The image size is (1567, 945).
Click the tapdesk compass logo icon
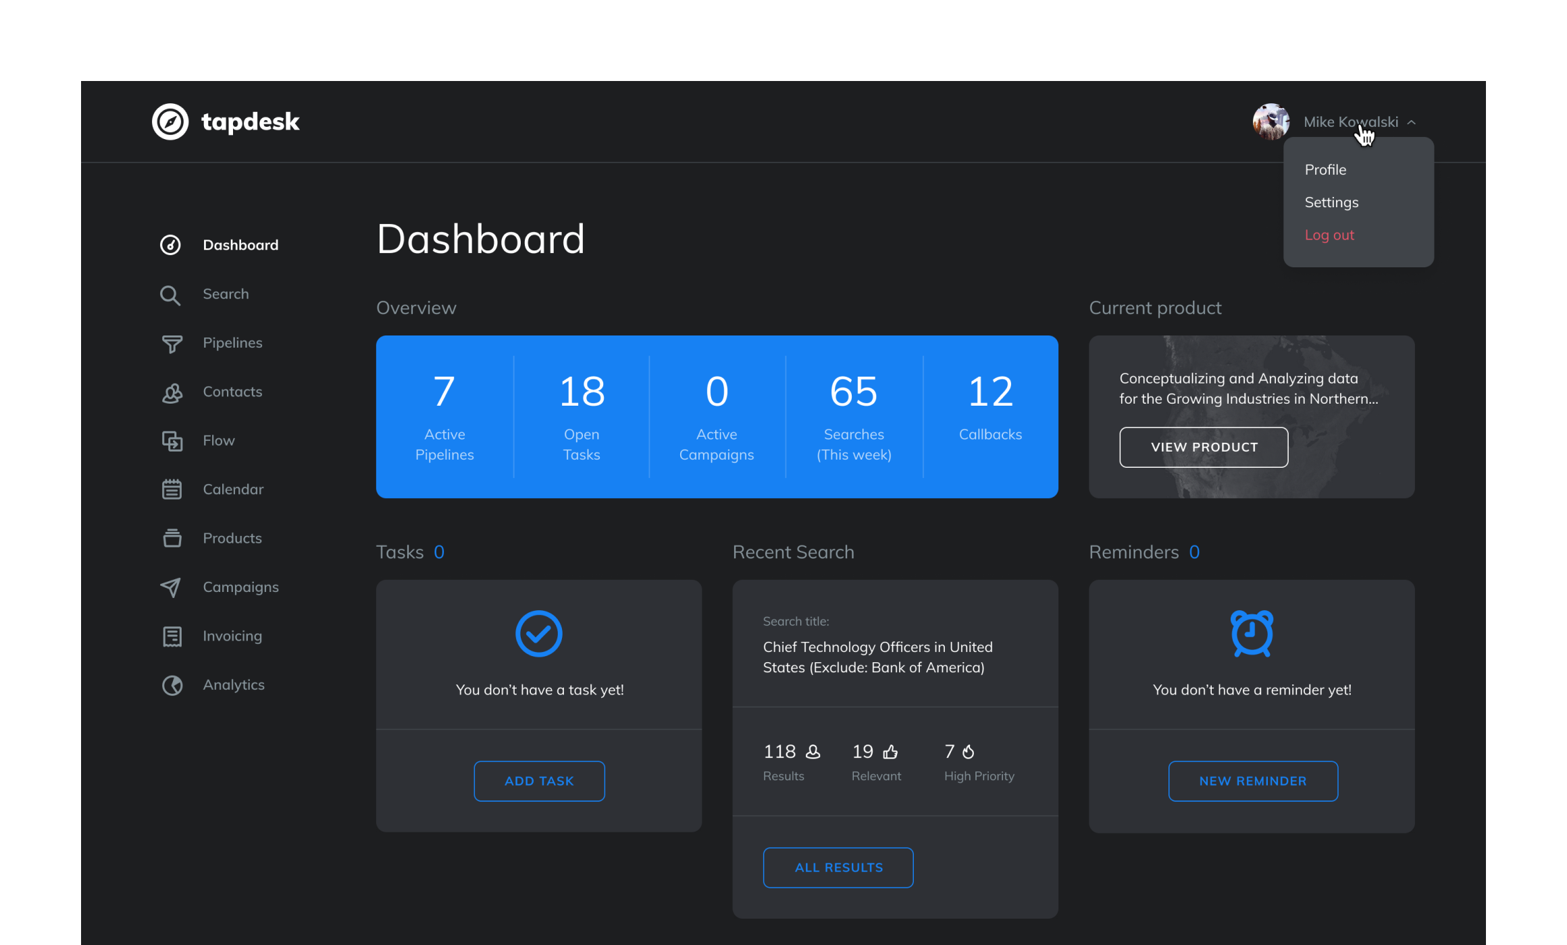(170, 122)
